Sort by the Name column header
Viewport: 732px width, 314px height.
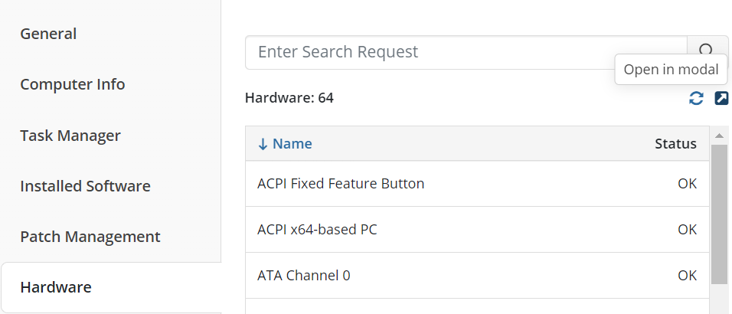[x=292, y=144]
